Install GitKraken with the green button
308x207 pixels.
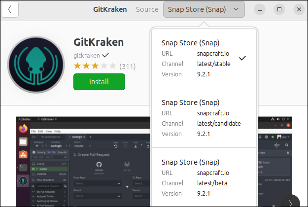pos(99,82)
